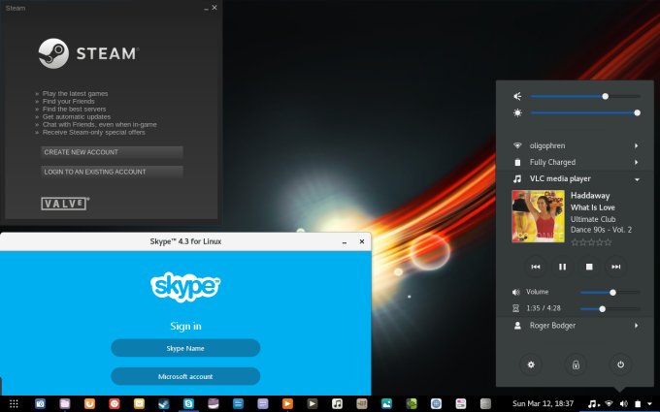Stop VLC media playback
660x412 pixels.
click(x=588, y=266)
